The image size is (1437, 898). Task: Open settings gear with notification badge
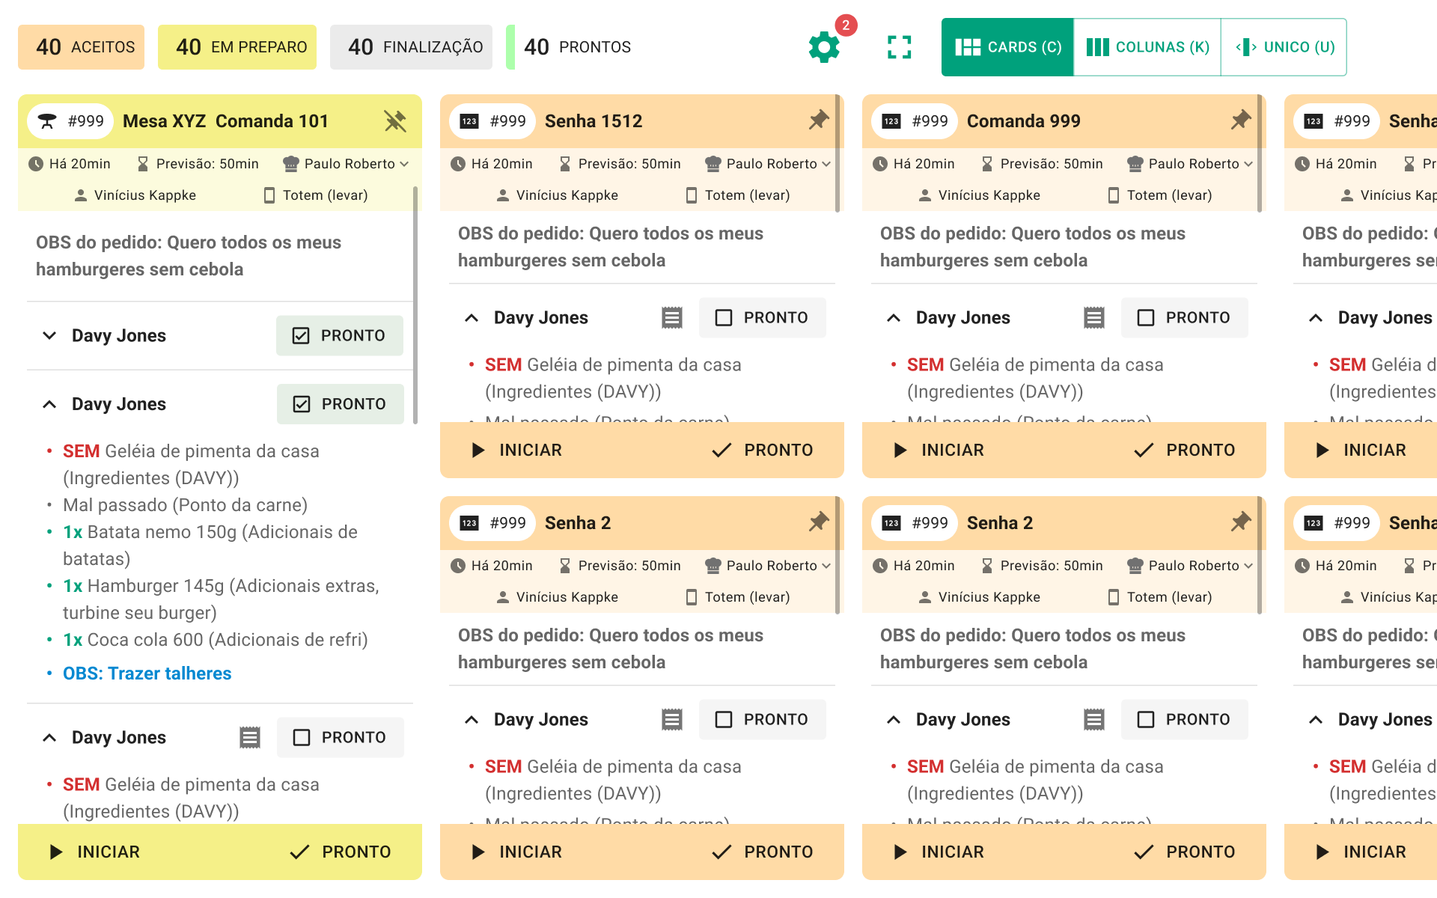coord(825,47)
